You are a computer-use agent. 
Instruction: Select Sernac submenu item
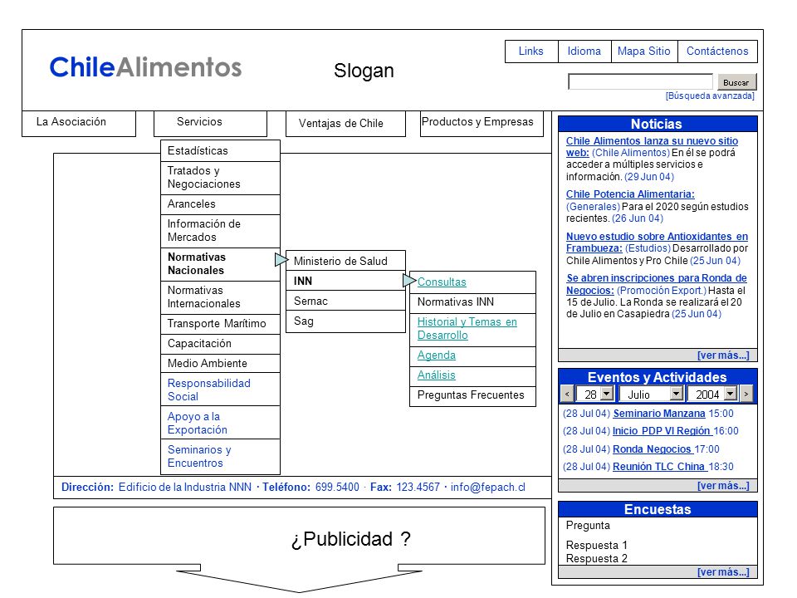[345, 301]
